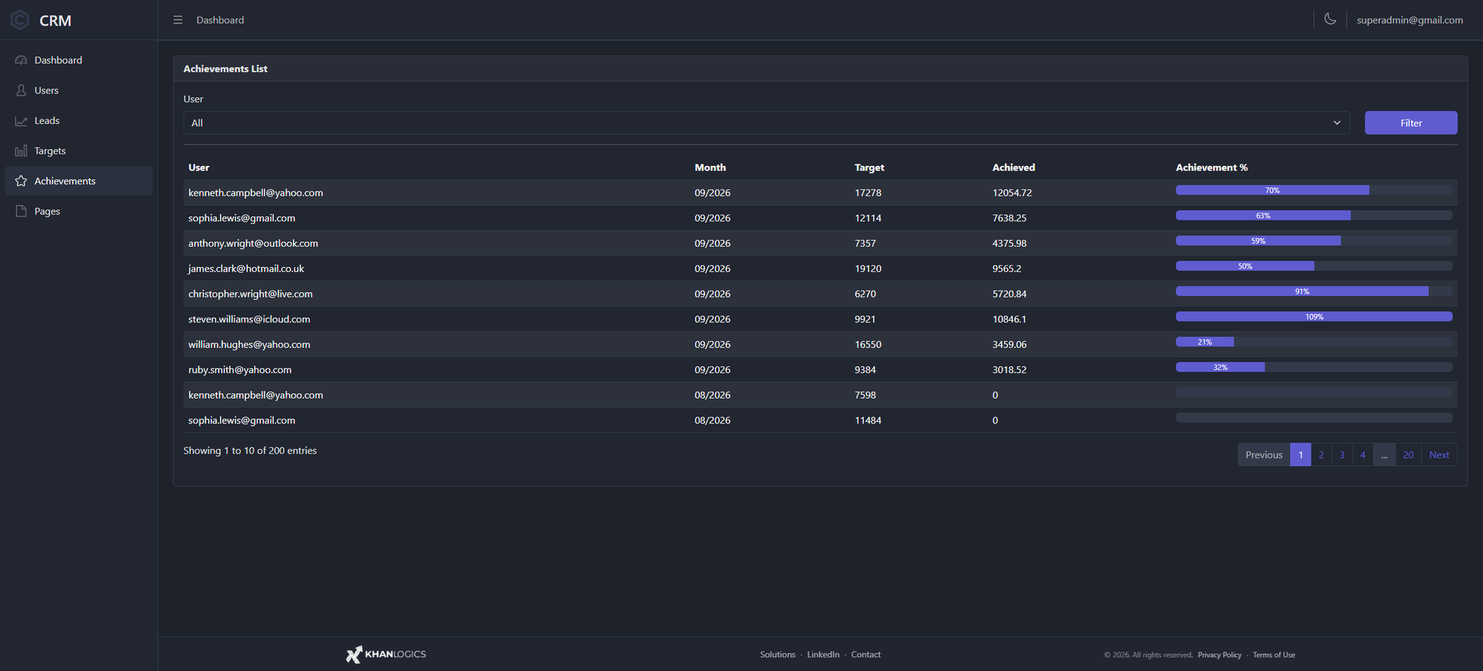Click the Dashboard breadcrumb in header
Image resolution: width=1483 pixels, height=671 pixels.
(220, 20)
